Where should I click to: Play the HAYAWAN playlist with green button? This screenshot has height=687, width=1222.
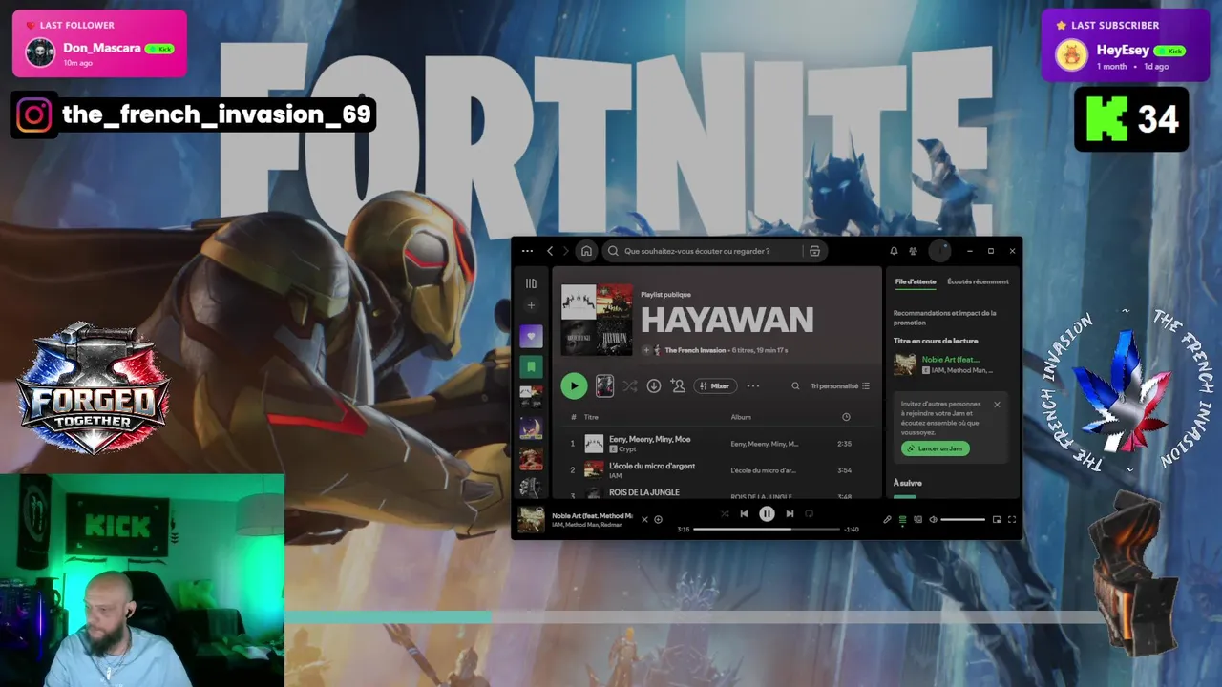574,385
